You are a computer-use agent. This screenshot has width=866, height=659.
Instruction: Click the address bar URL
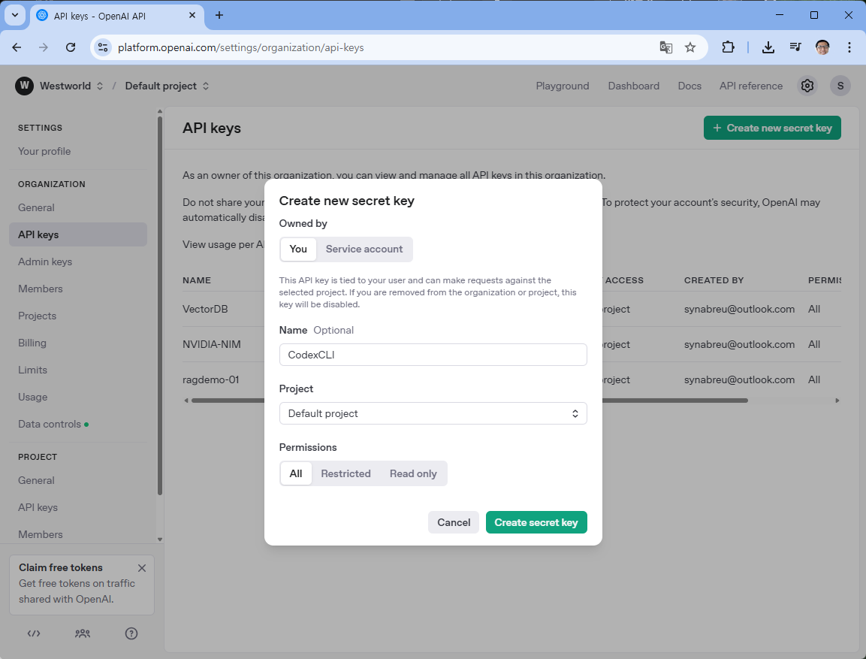coord(241,47)
